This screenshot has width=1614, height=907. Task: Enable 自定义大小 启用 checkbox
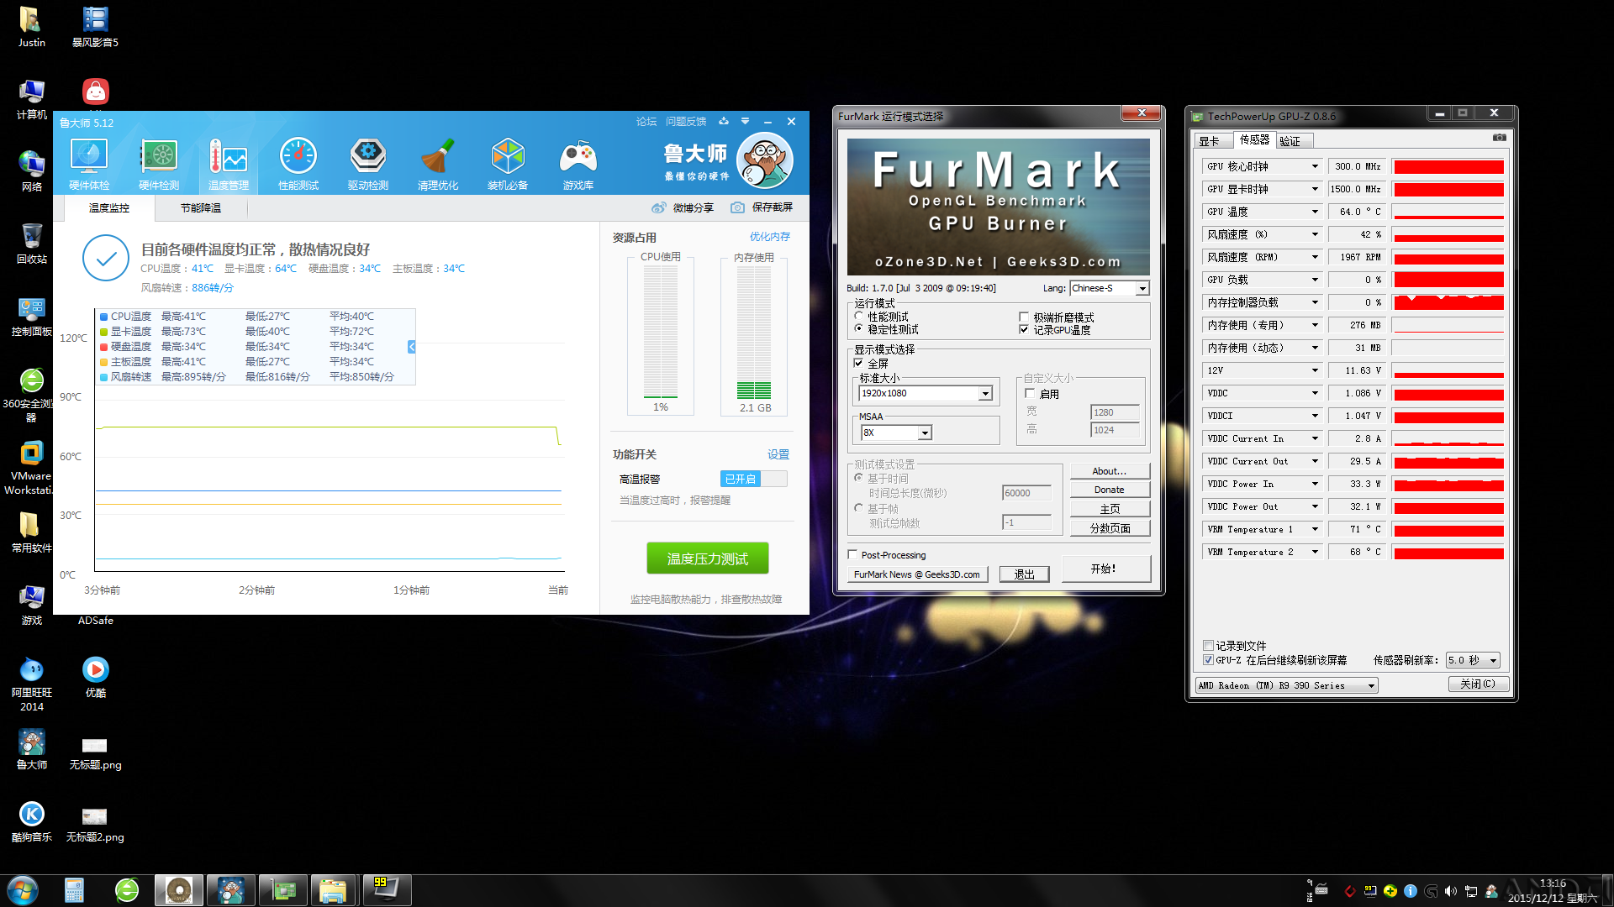tap(1030, 394)
